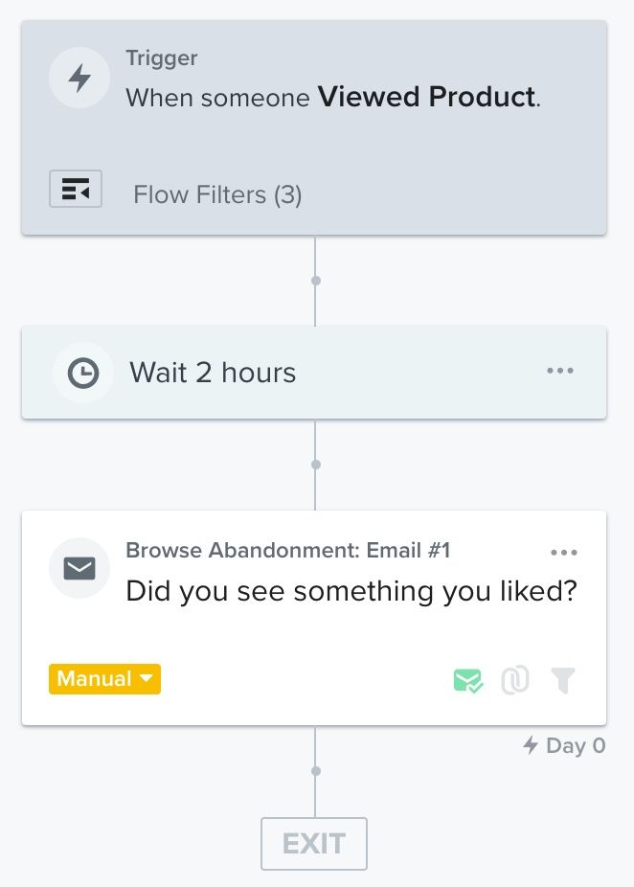This screenshot has width=634, height=887.
Task: Select the Did you see something you liked subject
Action: [x=349, y=591]
